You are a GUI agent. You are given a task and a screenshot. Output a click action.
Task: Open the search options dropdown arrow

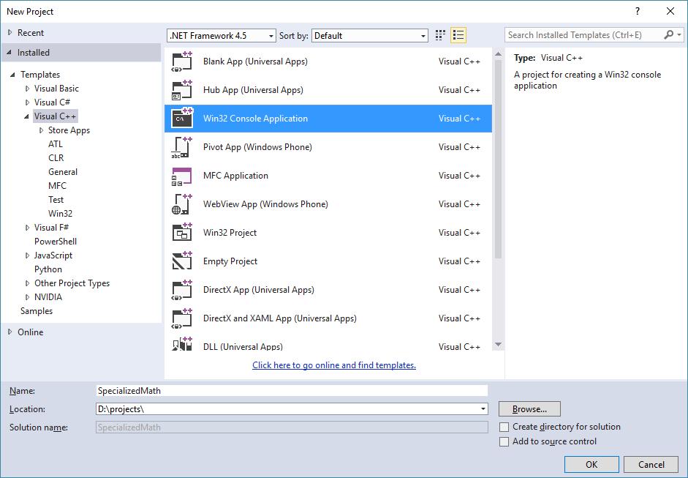point(679,34)
